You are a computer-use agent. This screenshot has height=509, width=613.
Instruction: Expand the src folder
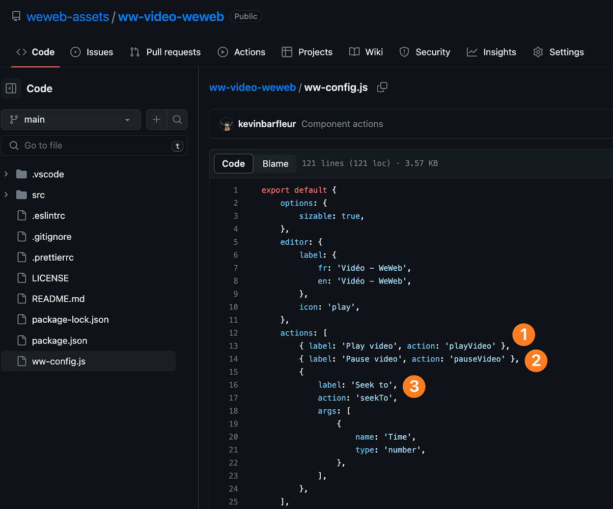(6, 195)
